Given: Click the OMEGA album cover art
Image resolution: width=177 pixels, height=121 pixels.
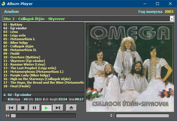Looking at the screenshot, I should tap(130, 67).
